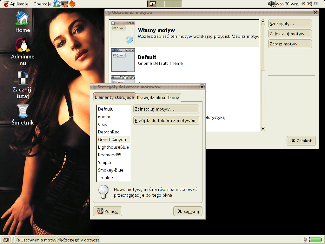Select Default in the controls theme list
The height and width of the screenshot is (244, 325).
pos(113,109)
